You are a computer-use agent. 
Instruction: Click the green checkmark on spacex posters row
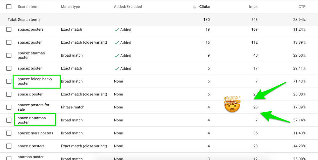116,30
